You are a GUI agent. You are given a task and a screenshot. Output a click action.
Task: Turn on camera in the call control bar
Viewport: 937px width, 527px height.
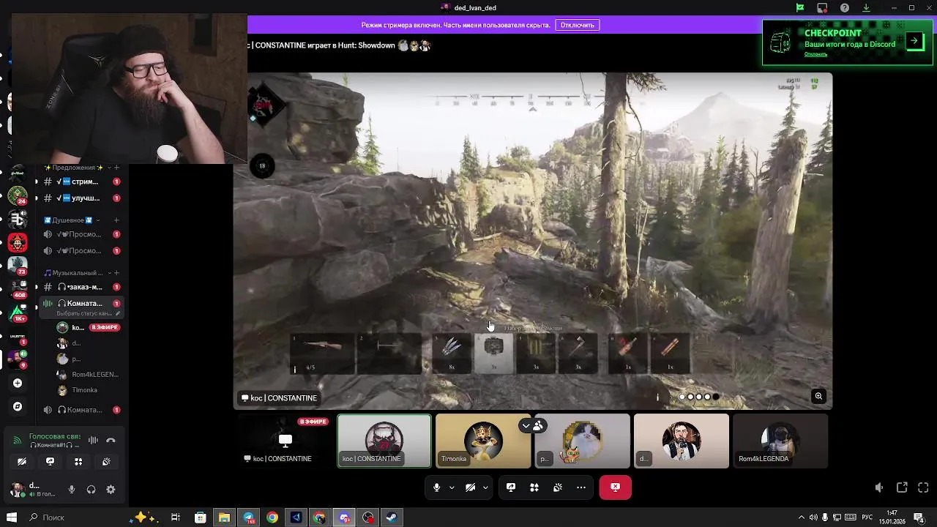tap(470, 487)
